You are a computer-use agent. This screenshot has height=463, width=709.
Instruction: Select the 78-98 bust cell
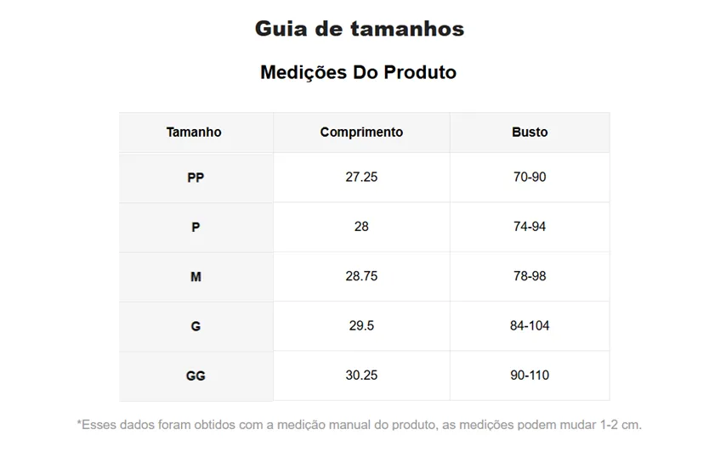pos(530,277)
